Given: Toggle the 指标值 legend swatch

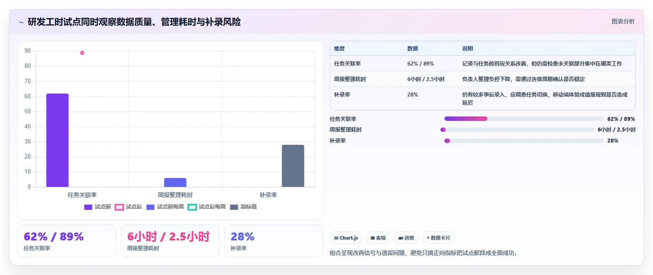Looking at the screenshot, I should [234, 207].
